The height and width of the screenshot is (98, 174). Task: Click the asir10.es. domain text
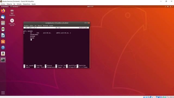point(47,33)
